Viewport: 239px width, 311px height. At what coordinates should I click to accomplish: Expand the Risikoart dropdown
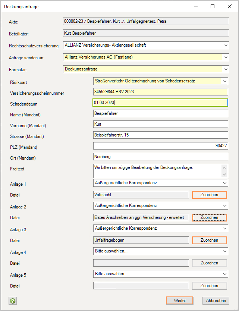point(160,81)
